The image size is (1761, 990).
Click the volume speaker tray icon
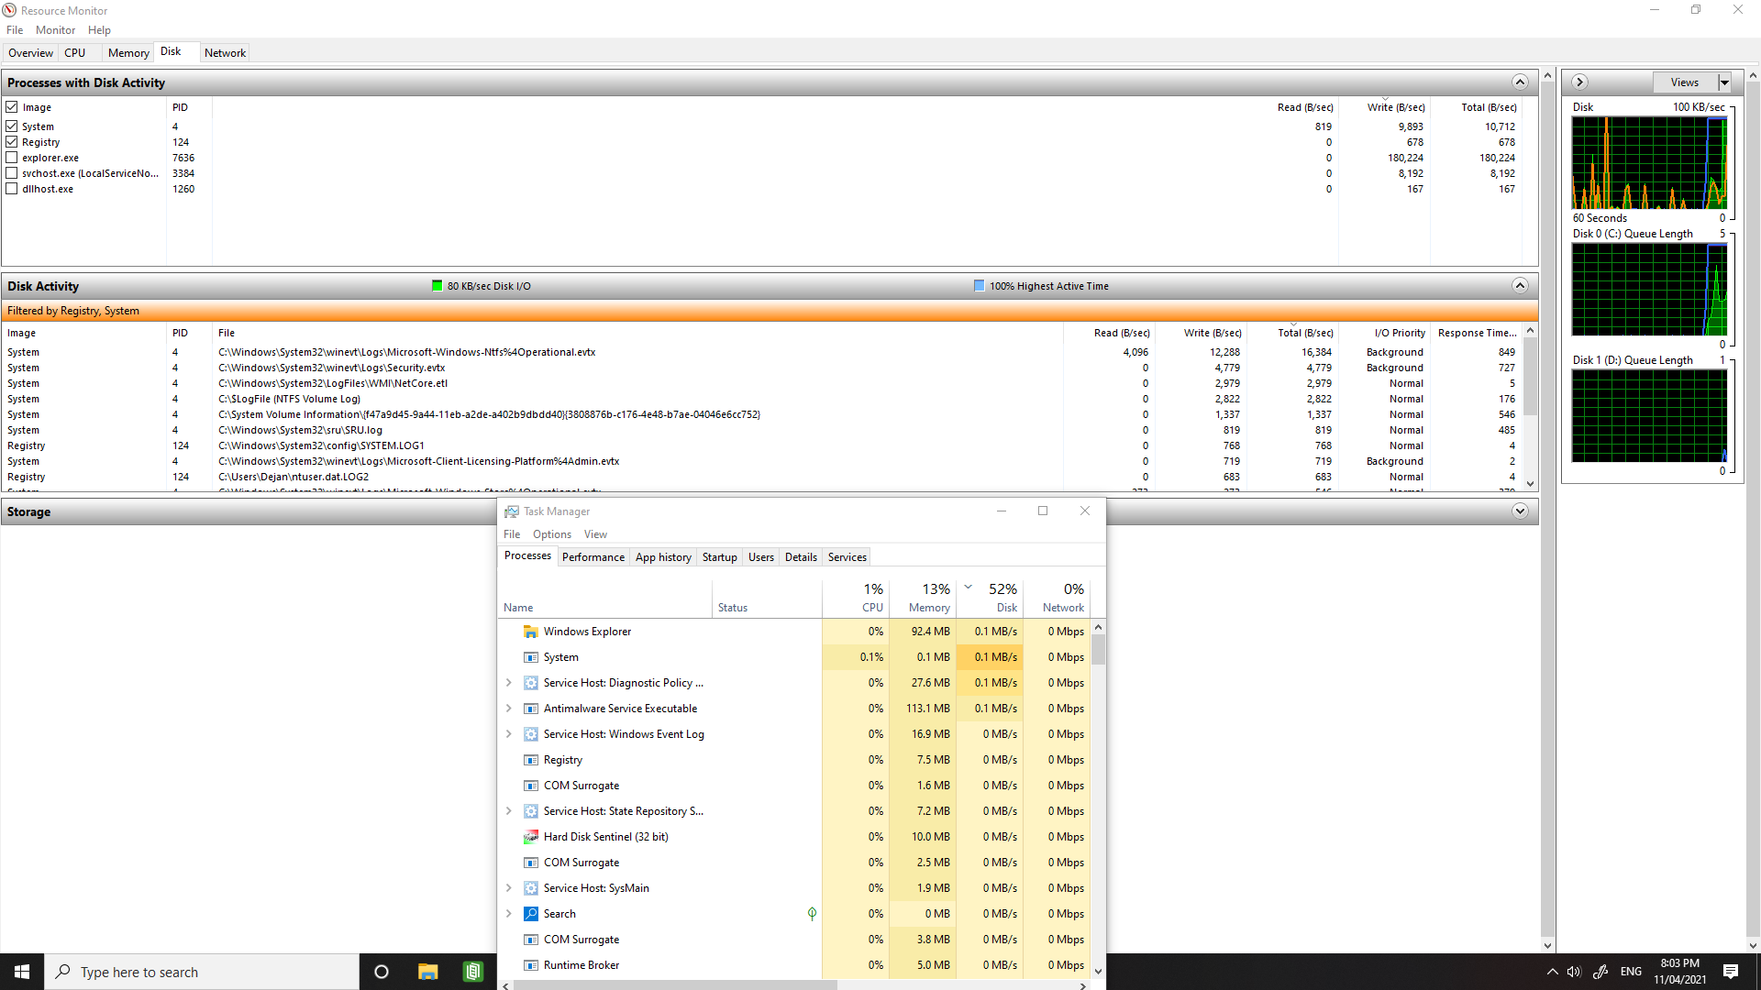[1574, 972]
